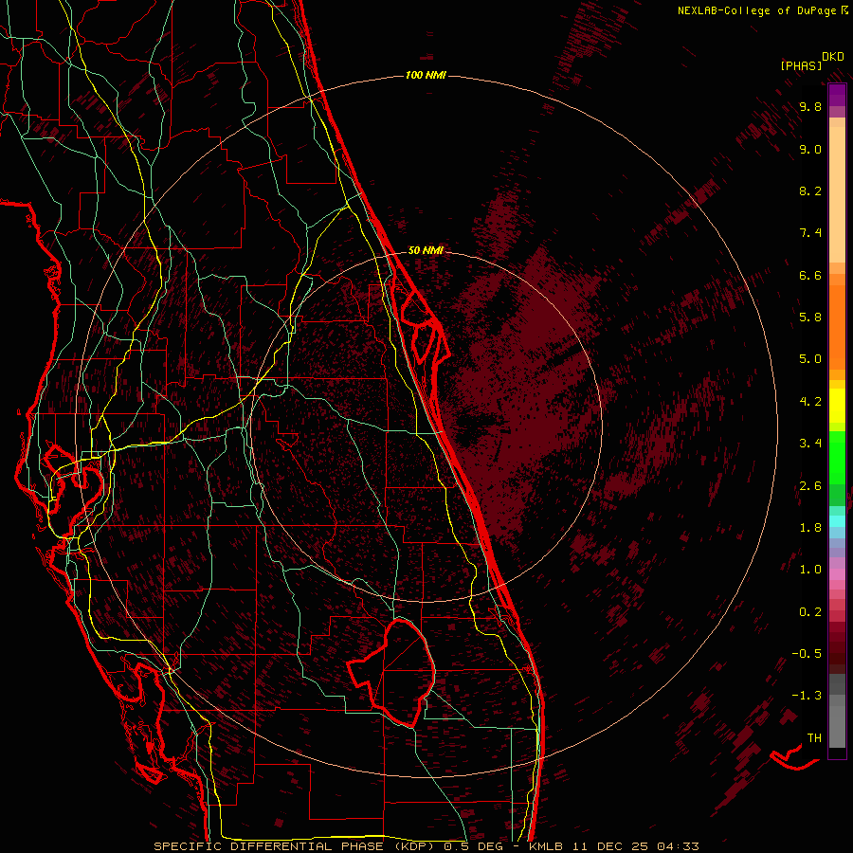The height and width of the screenshot is (853, 853).
Task: Click the 0.5 DEG elevation text in the caption
Action: point(475,846)
